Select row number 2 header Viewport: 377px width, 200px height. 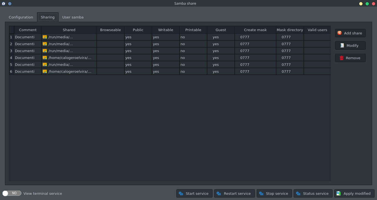coord(11,44)
